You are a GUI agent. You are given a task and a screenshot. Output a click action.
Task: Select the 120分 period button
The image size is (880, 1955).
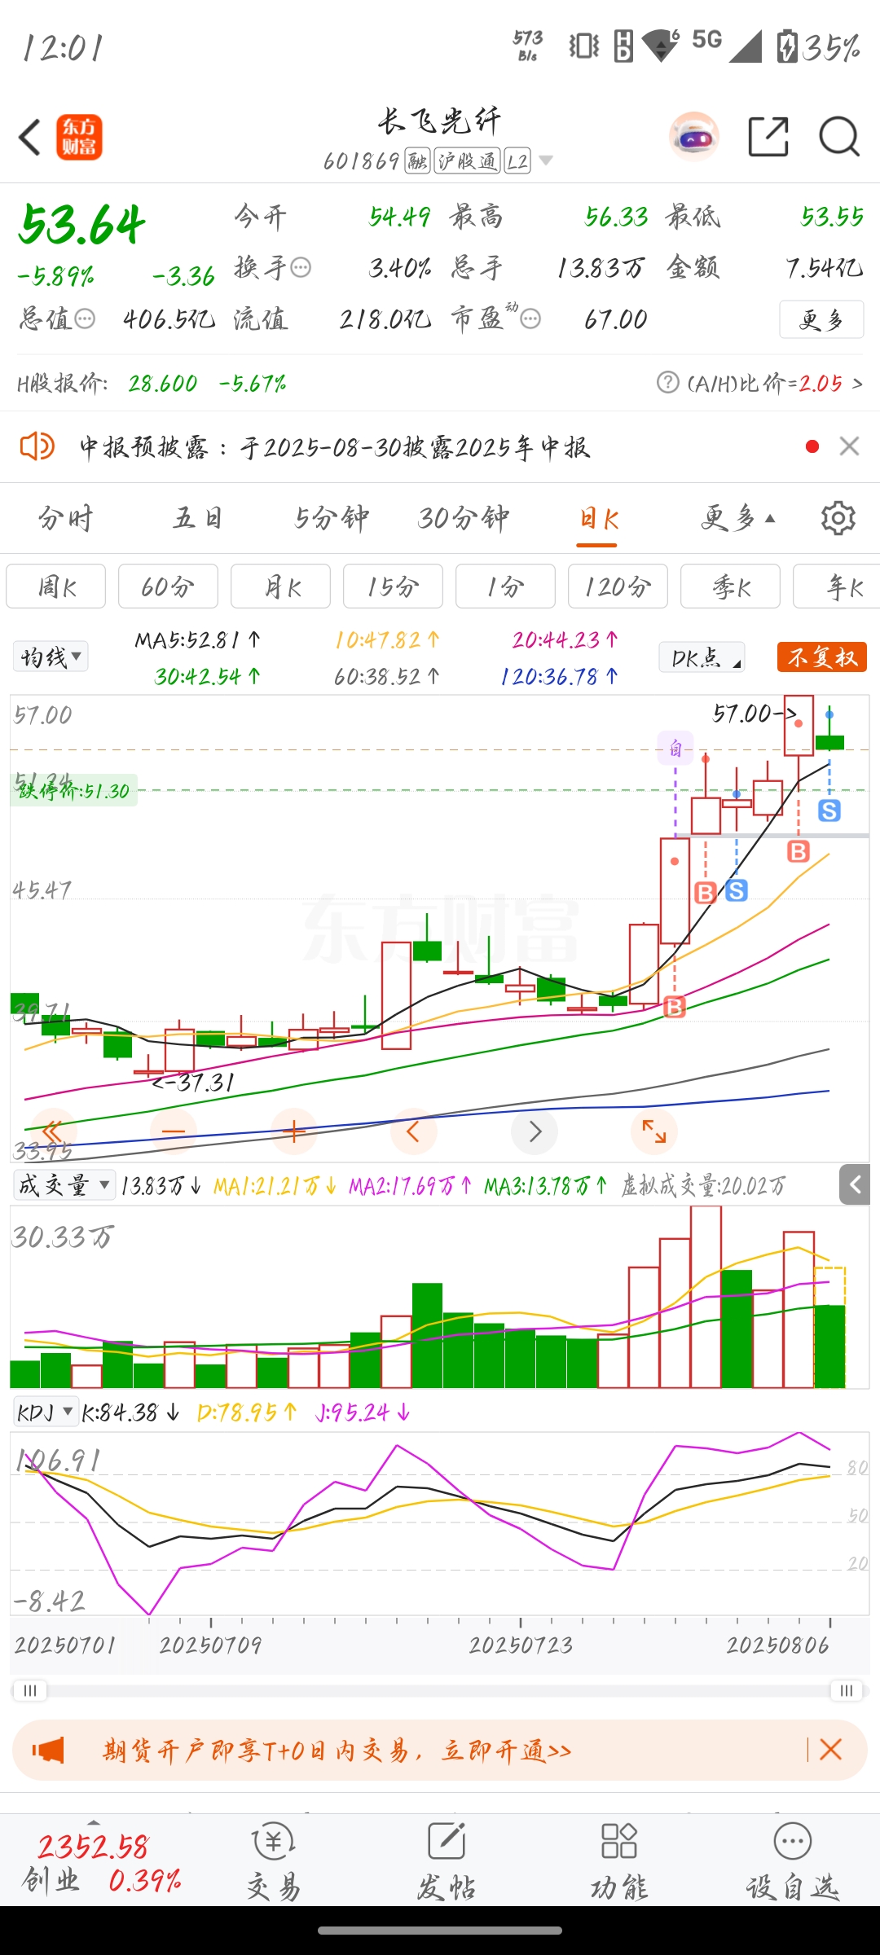(x=618, y=586)
